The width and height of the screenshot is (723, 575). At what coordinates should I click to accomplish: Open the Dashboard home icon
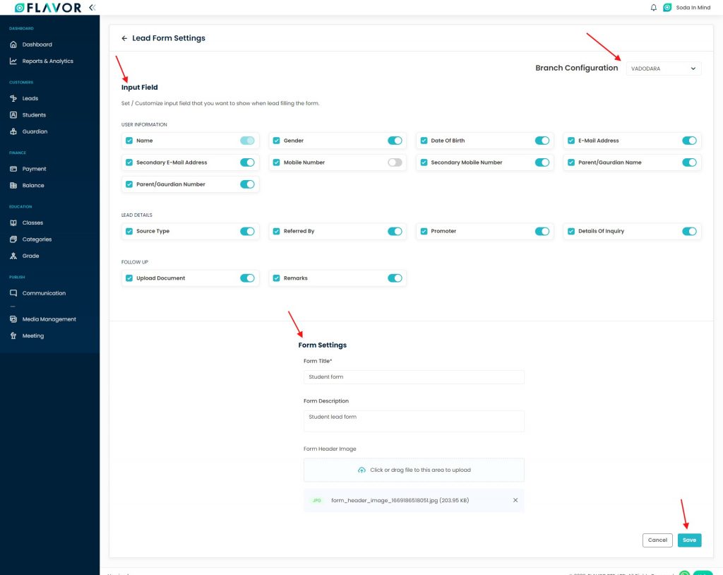pos(13,45)
